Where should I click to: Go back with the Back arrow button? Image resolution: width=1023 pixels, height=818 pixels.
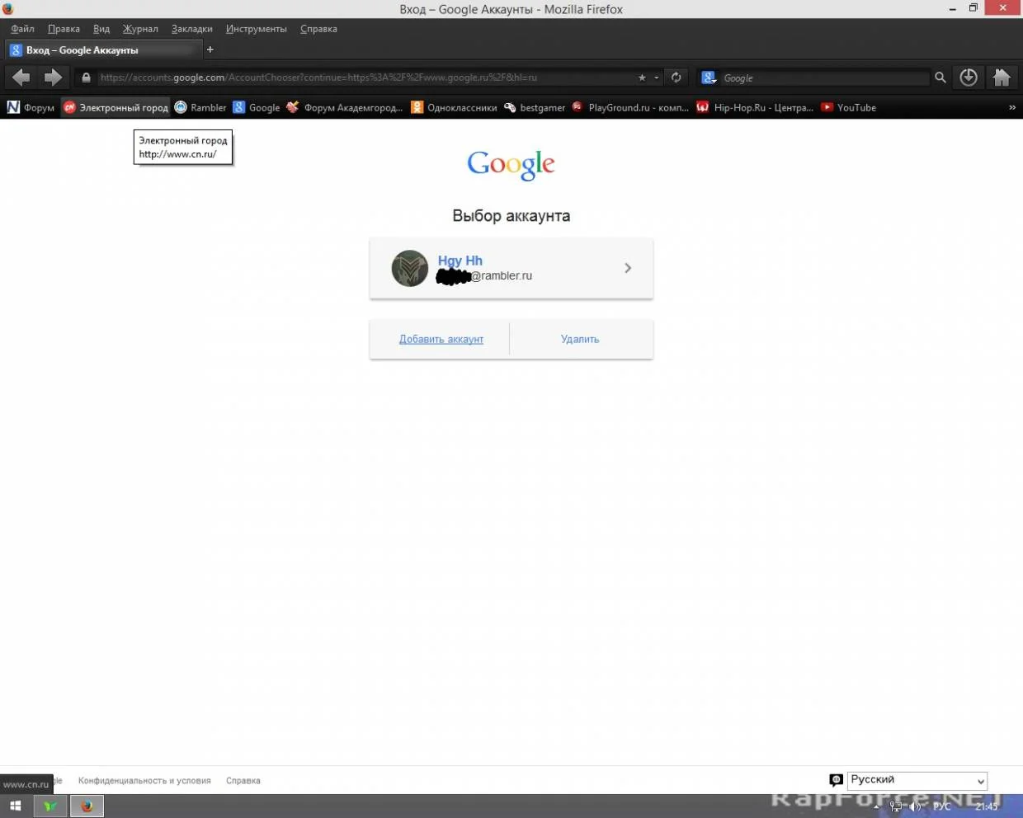click(x=21, y=78)
